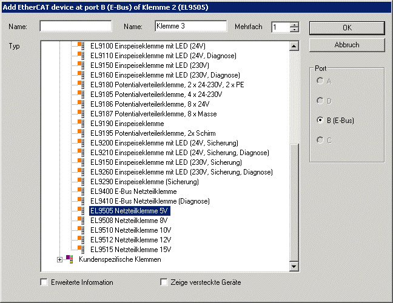Click the icon beside EL9512 Netzteilklemme 12V

(x=81, y=240)
